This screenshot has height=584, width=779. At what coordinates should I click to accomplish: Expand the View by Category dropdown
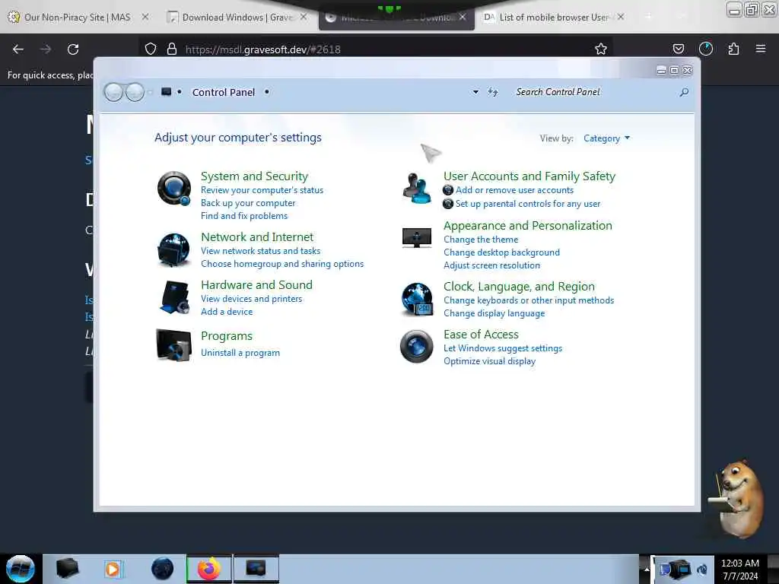[x=606, y=138]
